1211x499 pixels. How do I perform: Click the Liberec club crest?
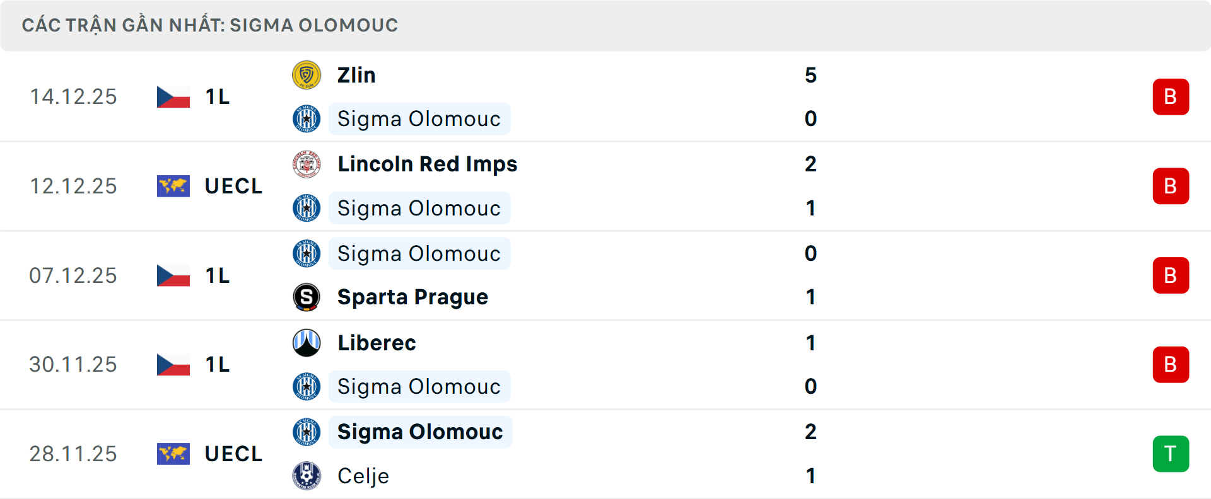pyautogui.click(x=307, y=343)
